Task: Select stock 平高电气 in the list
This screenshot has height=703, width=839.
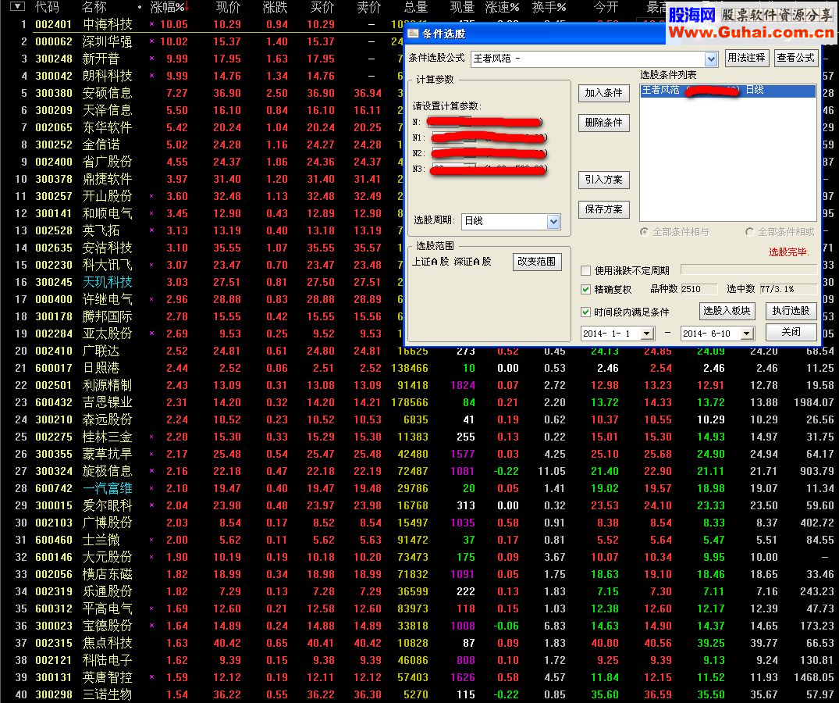Action: pos(108,608)
